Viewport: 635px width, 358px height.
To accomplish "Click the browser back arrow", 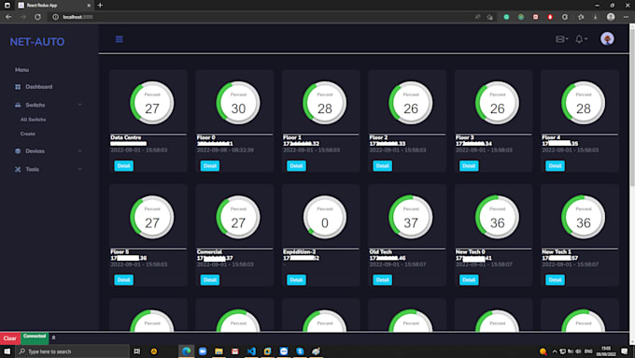I will [8, 17].
